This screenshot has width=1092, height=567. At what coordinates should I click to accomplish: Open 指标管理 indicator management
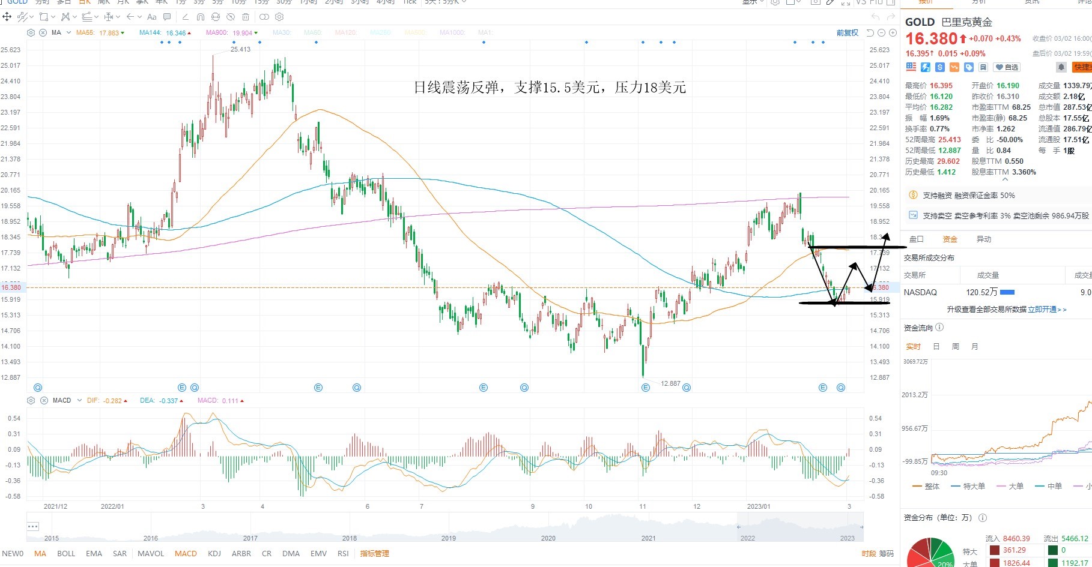tap(375, 553)
